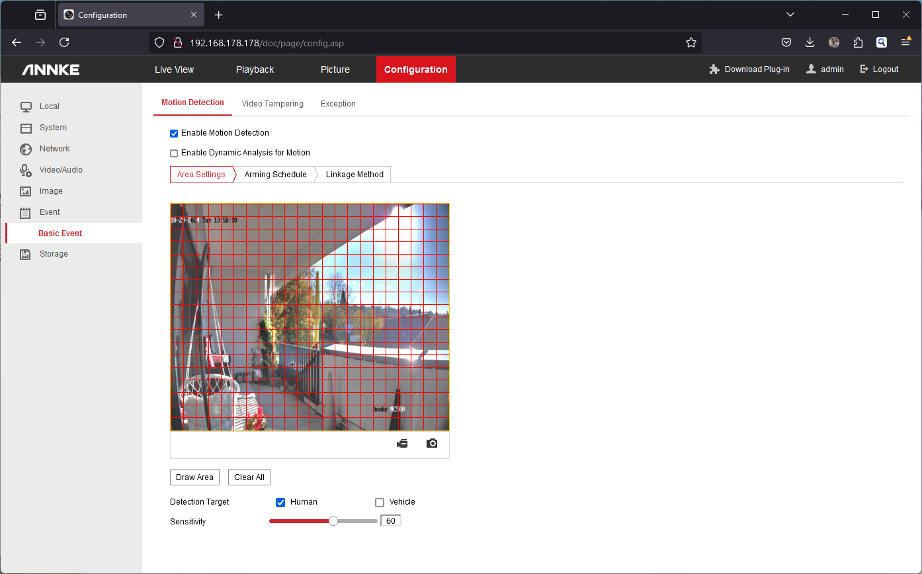This screenshot has width=922, height=574.
Task: Open Storage section in the sidebar
Action: (x=54, y=254)
